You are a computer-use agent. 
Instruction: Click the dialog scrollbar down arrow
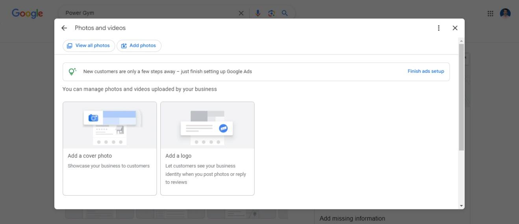(462, 206)
